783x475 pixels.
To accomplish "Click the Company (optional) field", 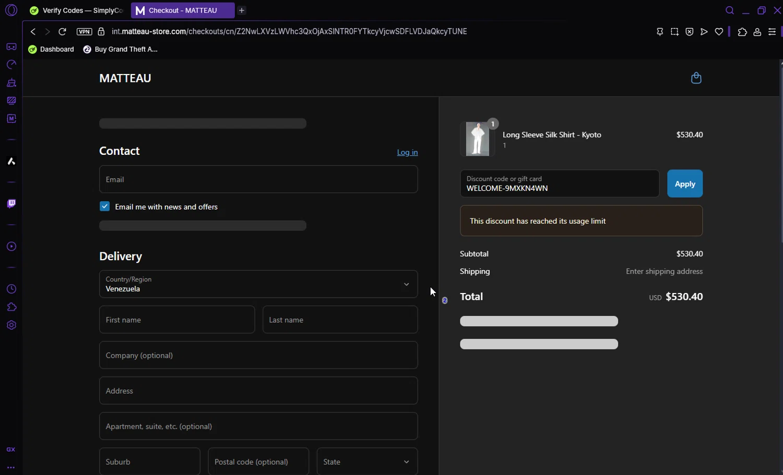I will [258, 355].
